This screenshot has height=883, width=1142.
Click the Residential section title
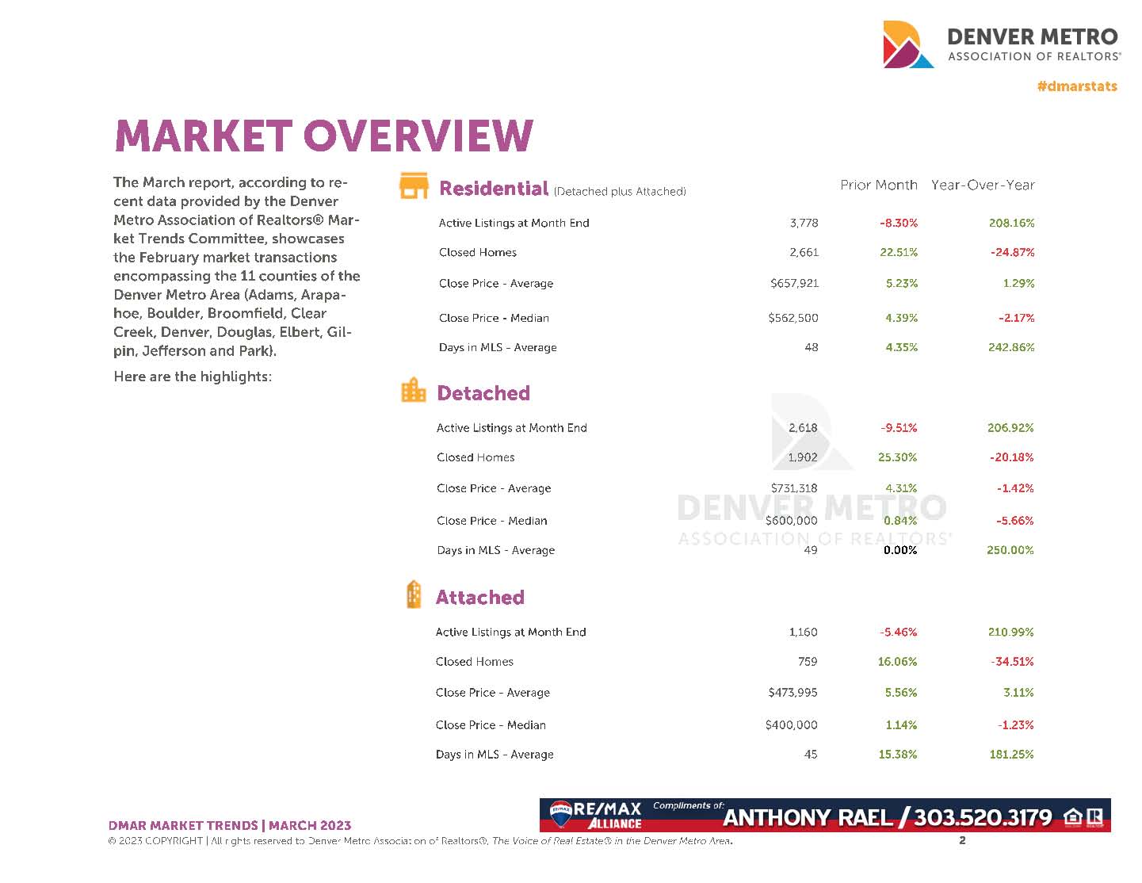(493, 189)
